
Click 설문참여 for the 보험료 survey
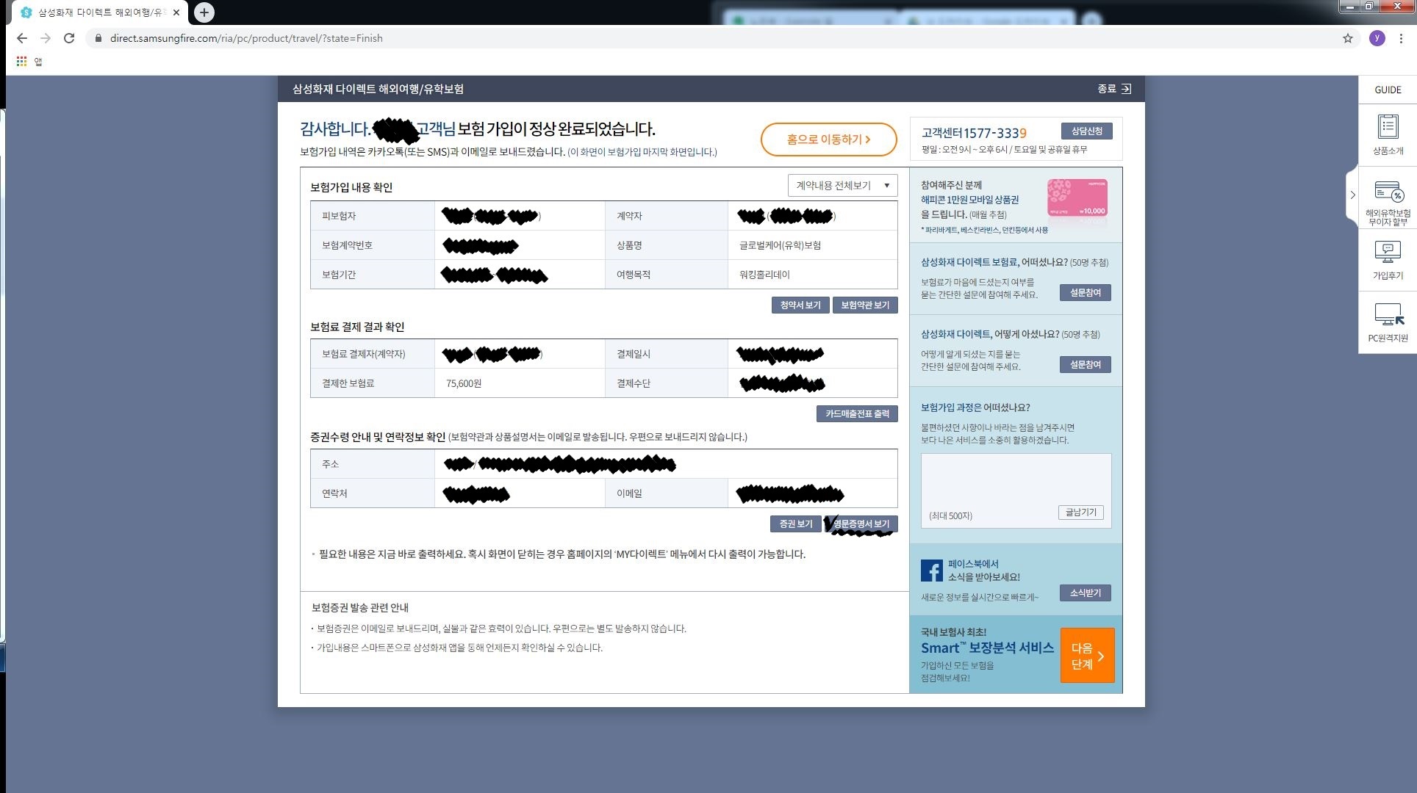pos(1085,293)
